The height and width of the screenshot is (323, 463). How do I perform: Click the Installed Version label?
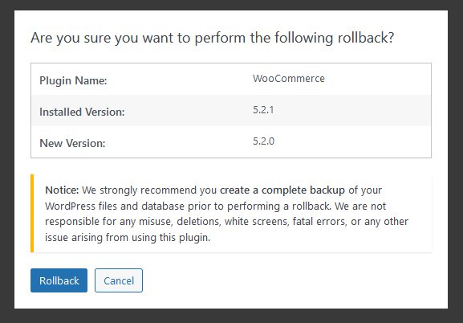82,112
